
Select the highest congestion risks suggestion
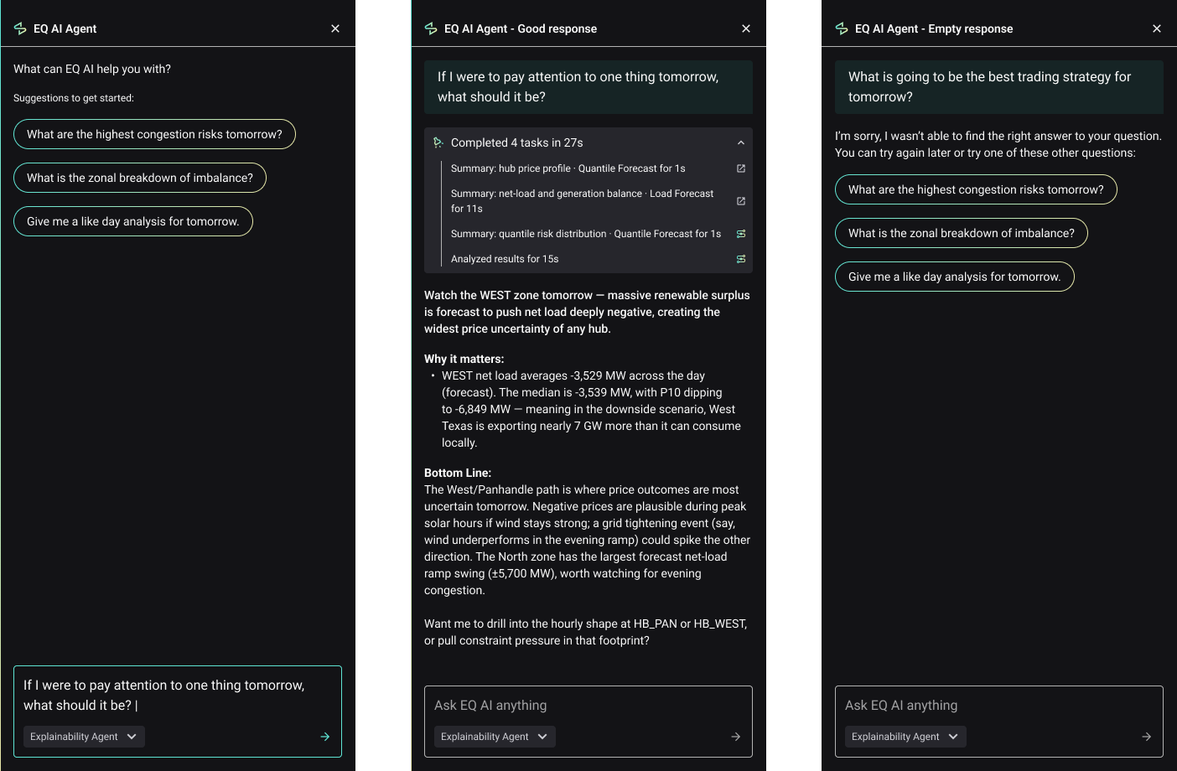pyautogui.click(x=154, y=134)
